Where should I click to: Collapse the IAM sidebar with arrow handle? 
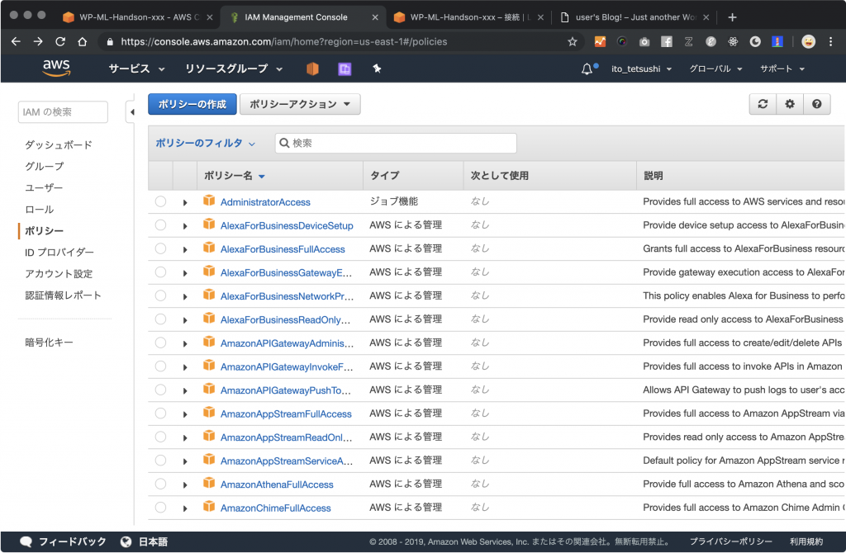tap(131, 112)
